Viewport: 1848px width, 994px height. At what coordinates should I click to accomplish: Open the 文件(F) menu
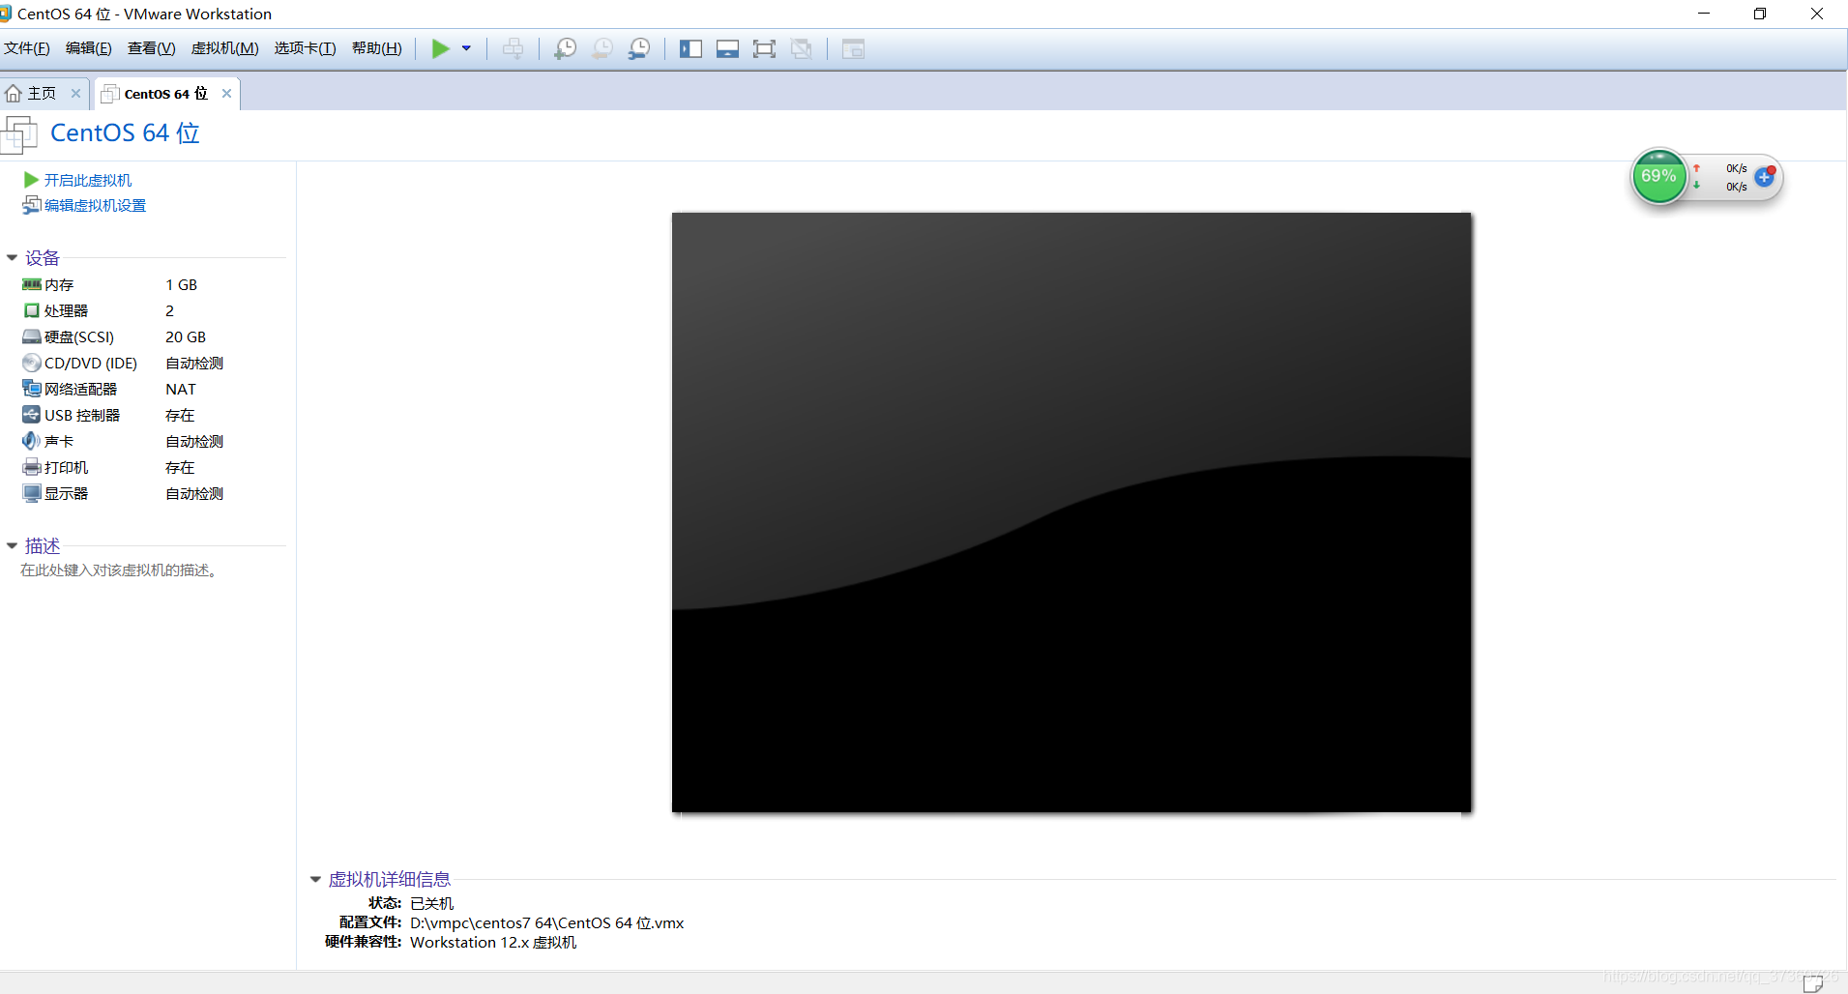(27, 48)
